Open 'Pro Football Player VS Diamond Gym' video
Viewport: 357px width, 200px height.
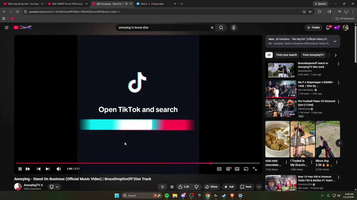pos(316,103)
